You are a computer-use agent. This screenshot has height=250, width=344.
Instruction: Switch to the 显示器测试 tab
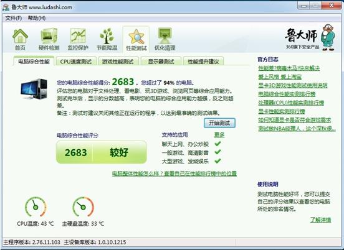[x=161, y=62]
